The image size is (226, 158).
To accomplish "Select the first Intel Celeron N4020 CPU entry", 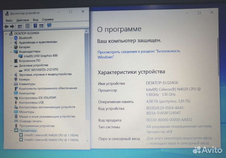I will click(51, 135).
